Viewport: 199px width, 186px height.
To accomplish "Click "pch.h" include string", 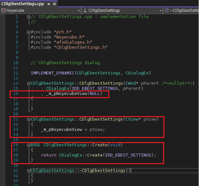I will (63, 32).
